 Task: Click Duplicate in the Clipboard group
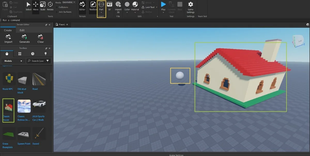pos(16,12)
